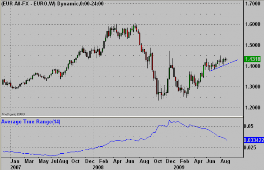
Task: Click the 2009 year label on time axis
Action: (179, 167)
